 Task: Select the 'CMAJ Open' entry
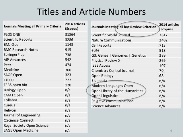click(13, 95)
